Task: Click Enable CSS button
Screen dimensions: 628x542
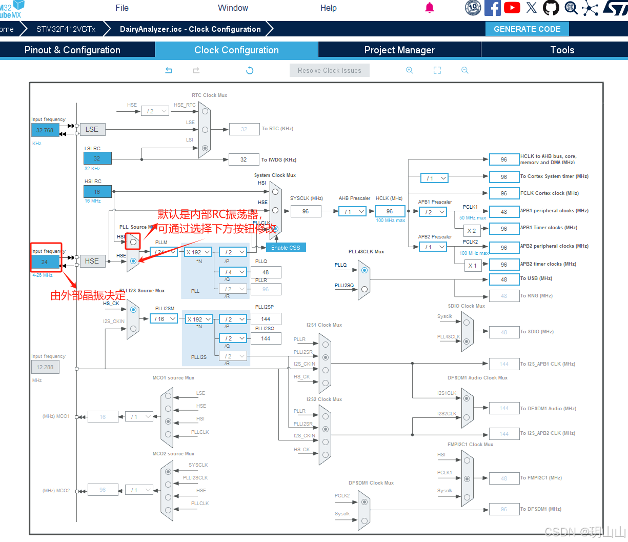Action: [x=286, y=247]
